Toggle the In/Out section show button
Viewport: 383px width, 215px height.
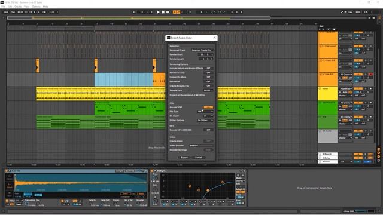(379, 149)
